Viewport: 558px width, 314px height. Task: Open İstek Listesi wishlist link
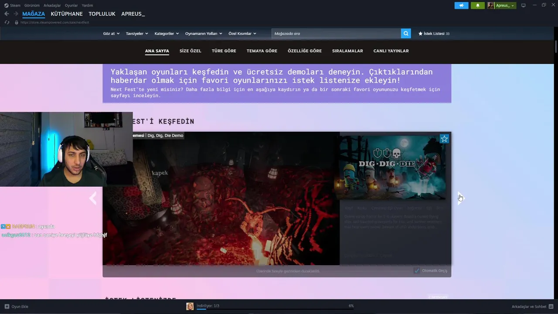pyautogui.click(x=434, y=34)
